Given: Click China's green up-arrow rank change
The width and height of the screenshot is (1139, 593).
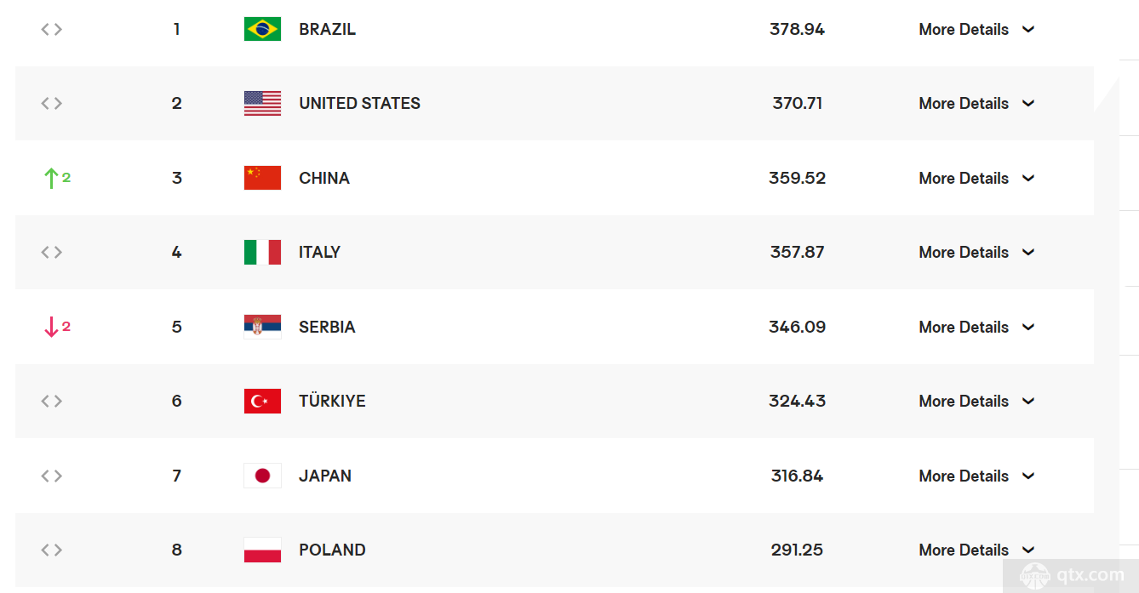Looking at the screenshot, I should [57, 178].
